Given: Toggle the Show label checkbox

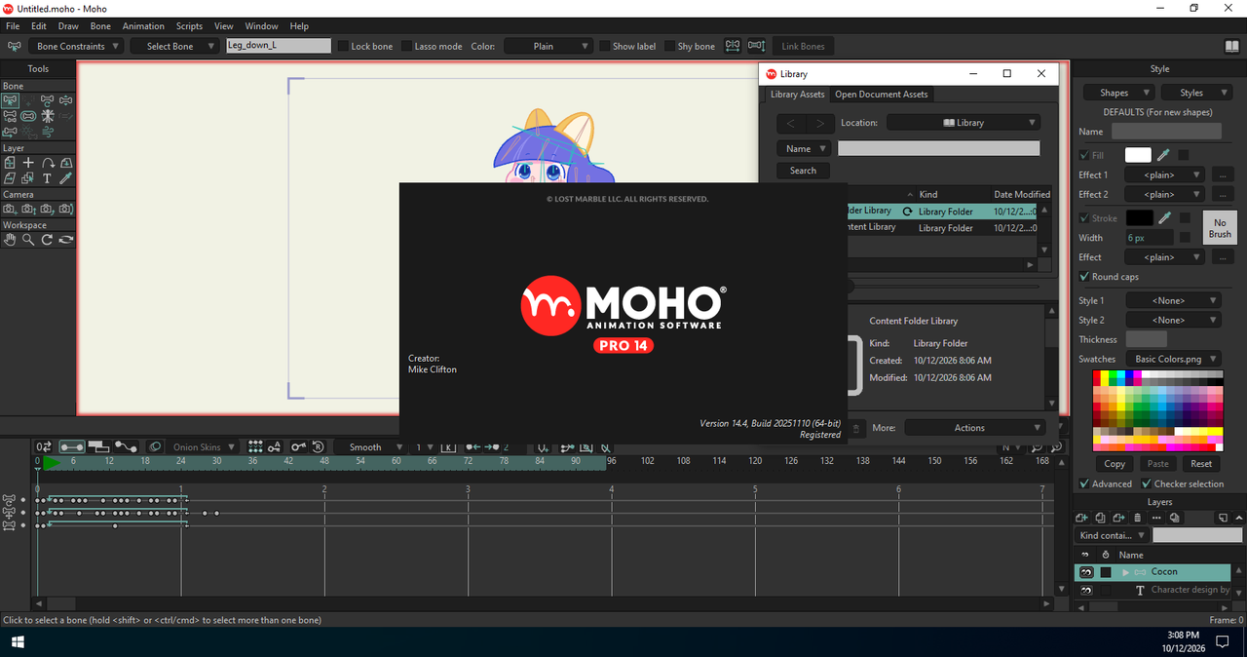Looking at the screenshot, I should [x=604, y=46].
